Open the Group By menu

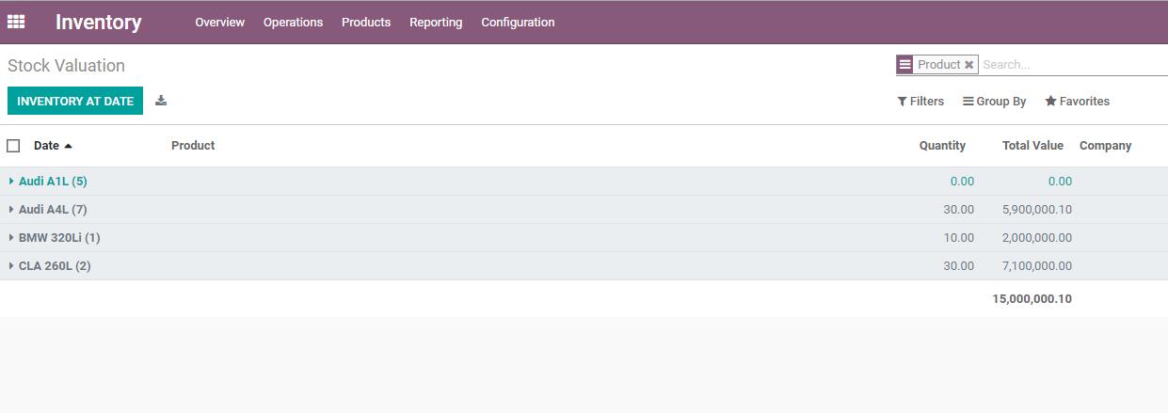(994, 102)
